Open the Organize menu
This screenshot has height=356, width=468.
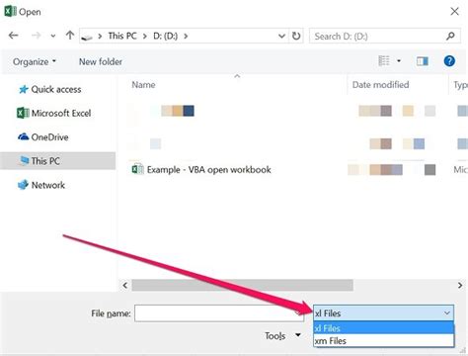click(35, 61)
